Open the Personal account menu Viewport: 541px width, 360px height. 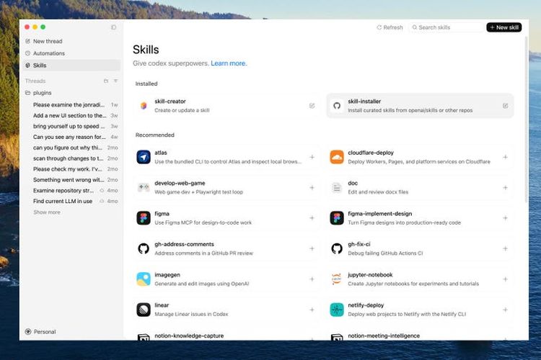40,332
